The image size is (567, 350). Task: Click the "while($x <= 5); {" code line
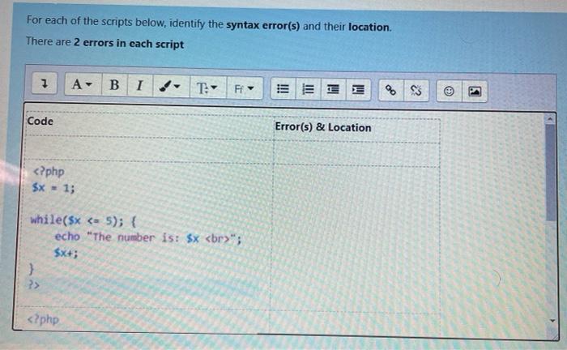[83, 220]
